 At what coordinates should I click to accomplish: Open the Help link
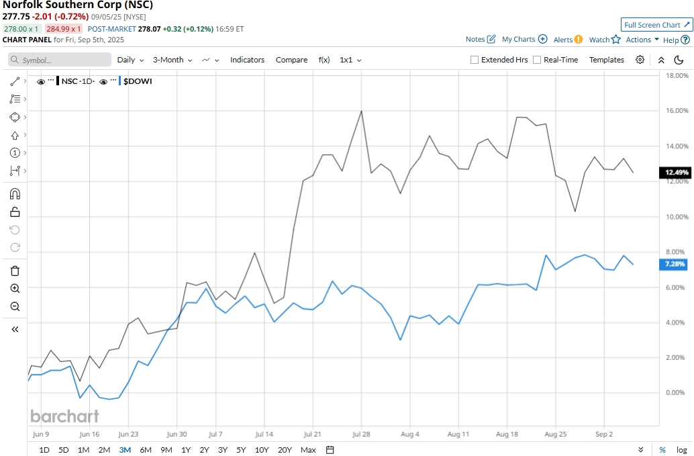(676, 40)
